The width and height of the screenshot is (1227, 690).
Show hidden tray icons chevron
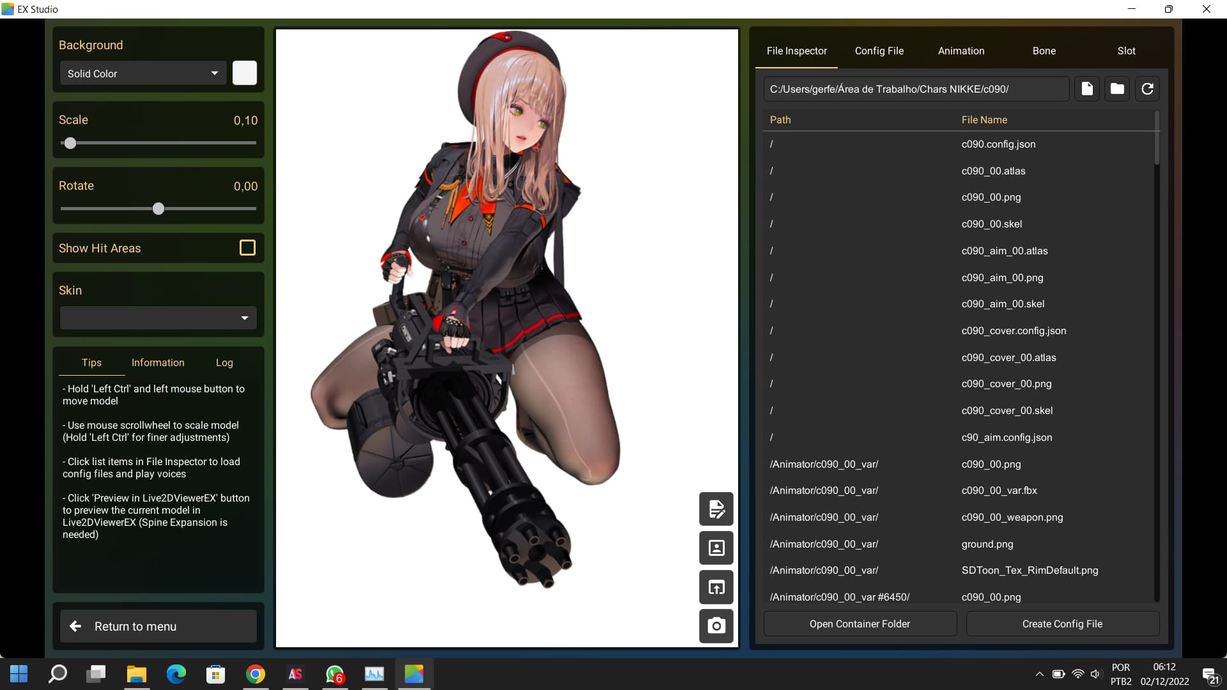1040,674
